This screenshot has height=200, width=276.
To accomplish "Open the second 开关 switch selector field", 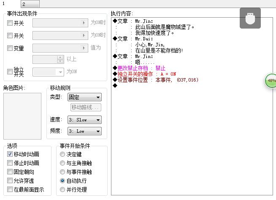I will coord(60,36).
